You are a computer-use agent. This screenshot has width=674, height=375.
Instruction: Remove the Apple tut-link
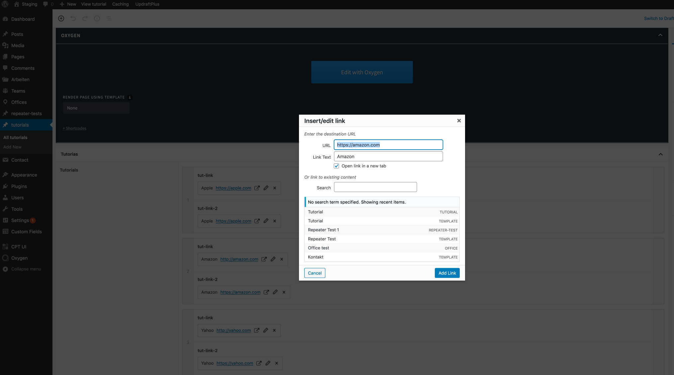click(275, 188)
